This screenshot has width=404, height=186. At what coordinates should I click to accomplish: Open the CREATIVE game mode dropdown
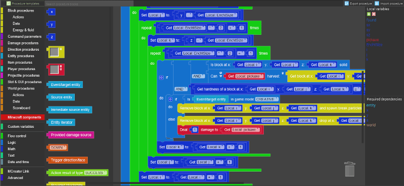pyautogui.click(x=267, y=99)
